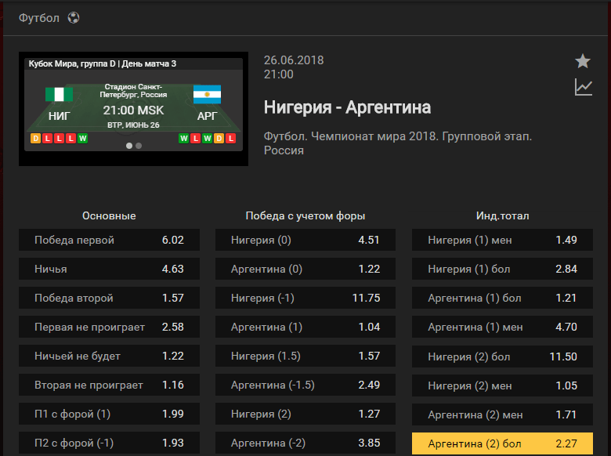Choose Нигерия (1.5) handicap at 1.57
The width and height of the screenshot is (611, 456).
[305, 356]
